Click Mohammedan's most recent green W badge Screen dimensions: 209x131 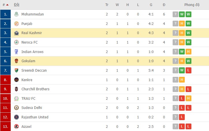pos(189,14)
